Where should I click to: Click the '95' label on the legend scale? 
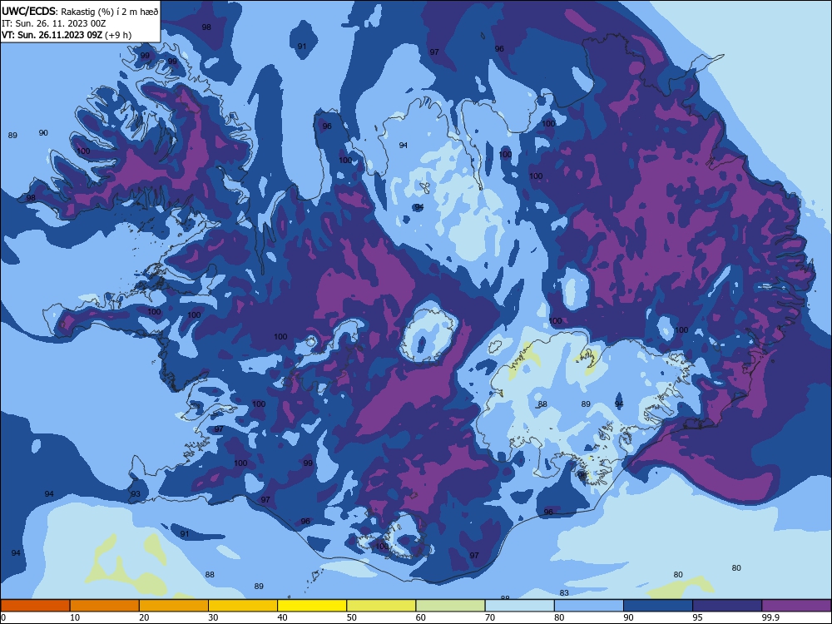697,617
